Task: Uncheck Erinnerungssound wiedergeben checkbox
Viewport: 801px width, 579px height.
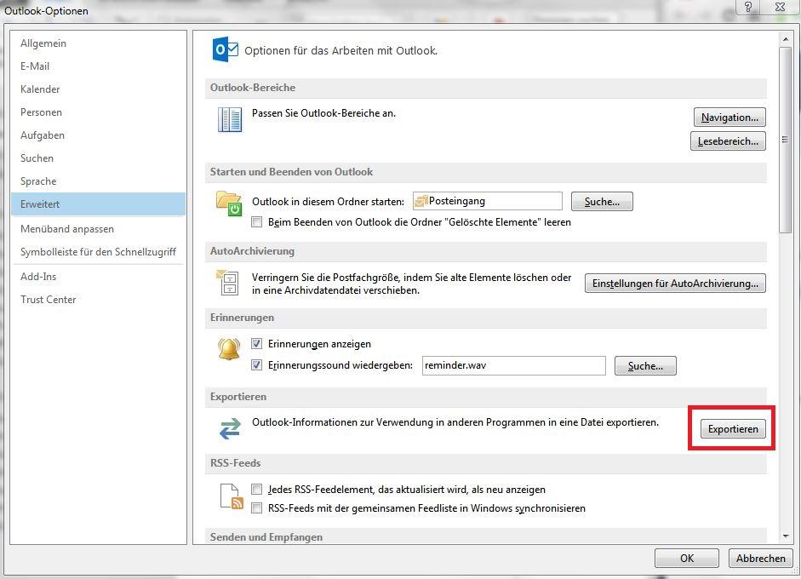Action: click(x=257, y=365)
